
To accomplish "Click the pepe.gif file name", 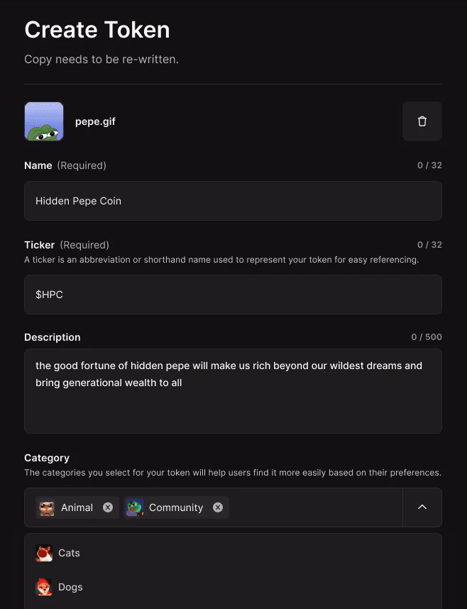I will coord(95,121).
